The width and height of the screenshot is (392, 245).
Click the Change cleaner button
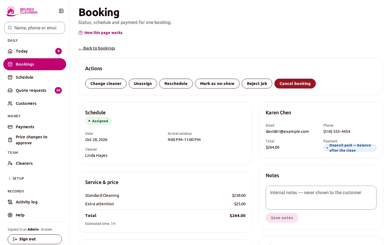coord(106,84)
